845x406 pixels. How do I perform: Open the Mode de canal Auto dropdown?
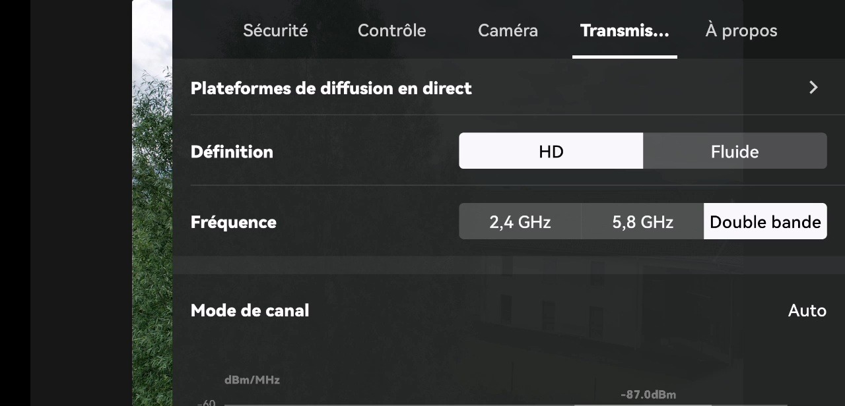pos(807,310)
